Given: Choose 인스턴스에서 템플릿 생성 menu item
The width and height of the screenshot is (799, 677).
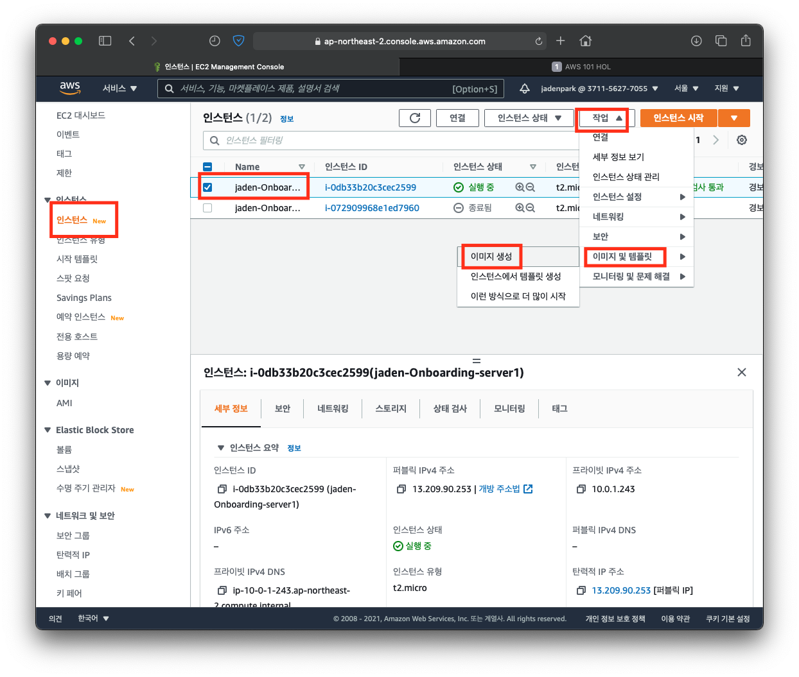Looking at the screenshot, I should [x=516, y=277].
